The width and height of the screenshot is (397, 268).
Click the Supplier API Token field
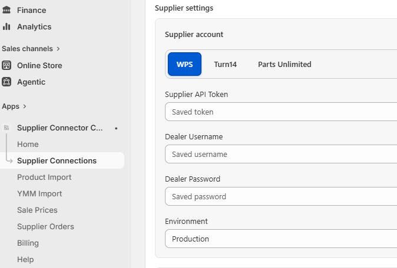click(281, 112)
